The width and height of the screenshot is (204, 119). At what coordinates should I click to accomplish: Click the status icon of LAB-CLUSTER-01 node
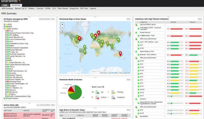(136, 25)
